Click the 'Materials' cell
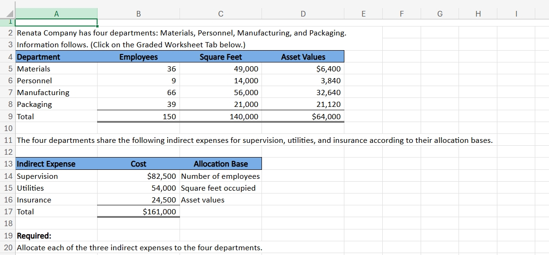Viewport: 549px width, 255px height. click(56, 69)
